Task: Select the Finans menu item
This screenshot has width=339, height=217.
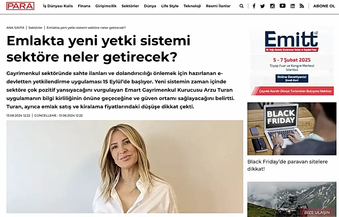Action: tap(84, 6)
